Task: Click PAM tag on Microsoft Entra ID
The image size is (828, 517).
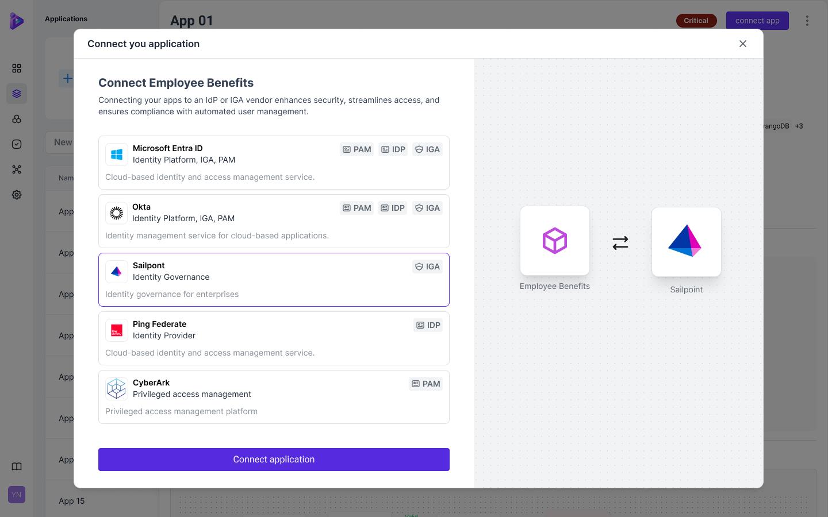Action: tap(356, 149)
